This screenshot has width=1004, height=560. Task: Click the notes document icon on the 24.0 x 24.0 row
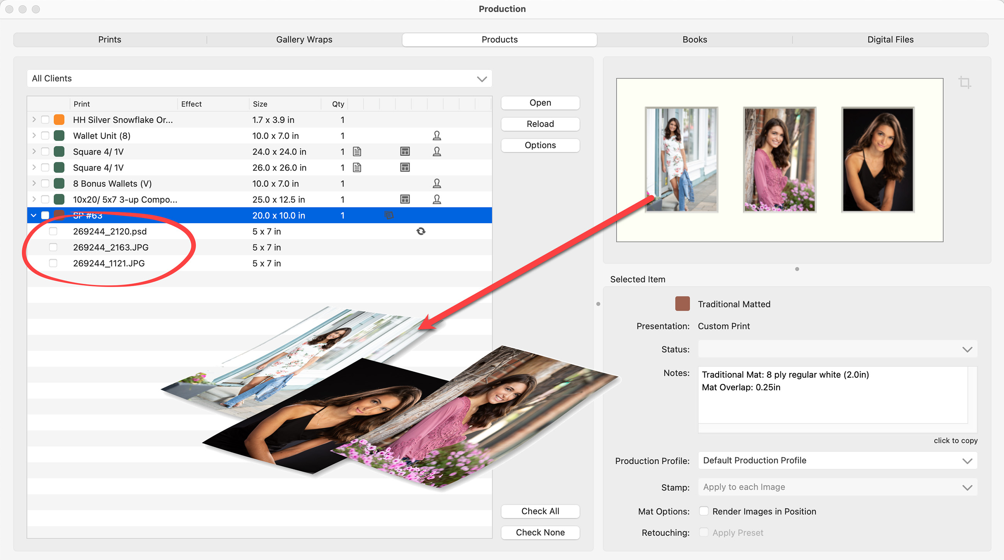[357, 152]
